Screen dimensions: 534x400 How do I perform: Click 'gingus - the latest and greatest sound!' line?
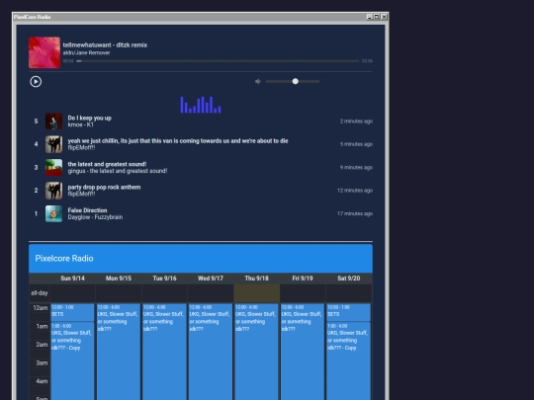118,171
